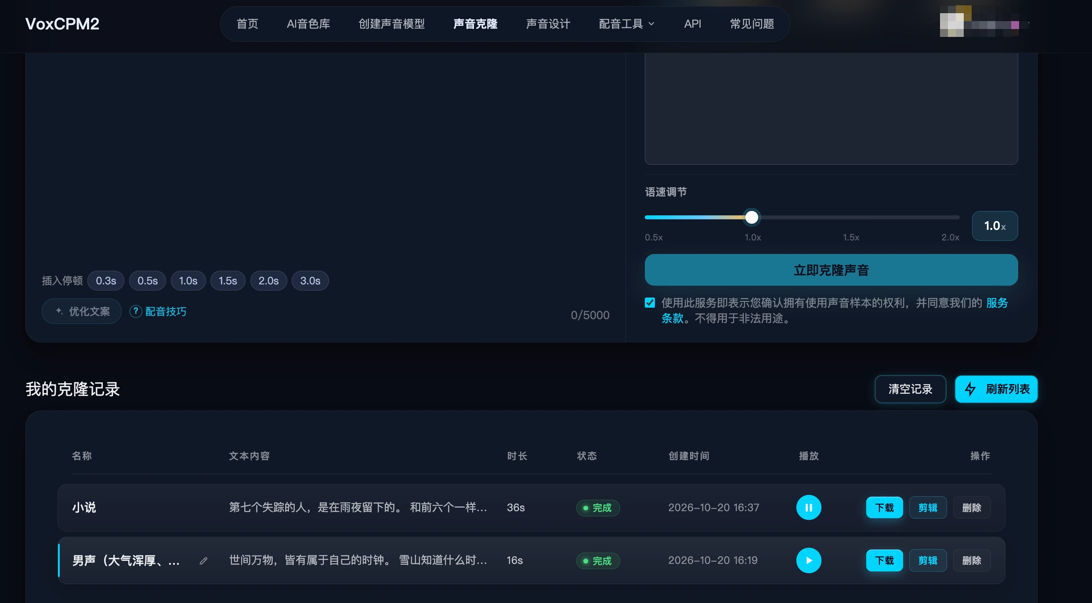Open the AI音色库 page
This screenshot has width=1092, height=603.
coord(308,24)
